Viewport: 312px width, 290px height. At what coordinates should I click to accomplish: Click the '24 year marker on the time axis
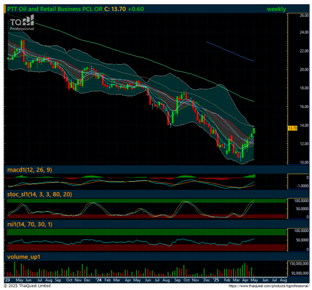pos(98,280)
